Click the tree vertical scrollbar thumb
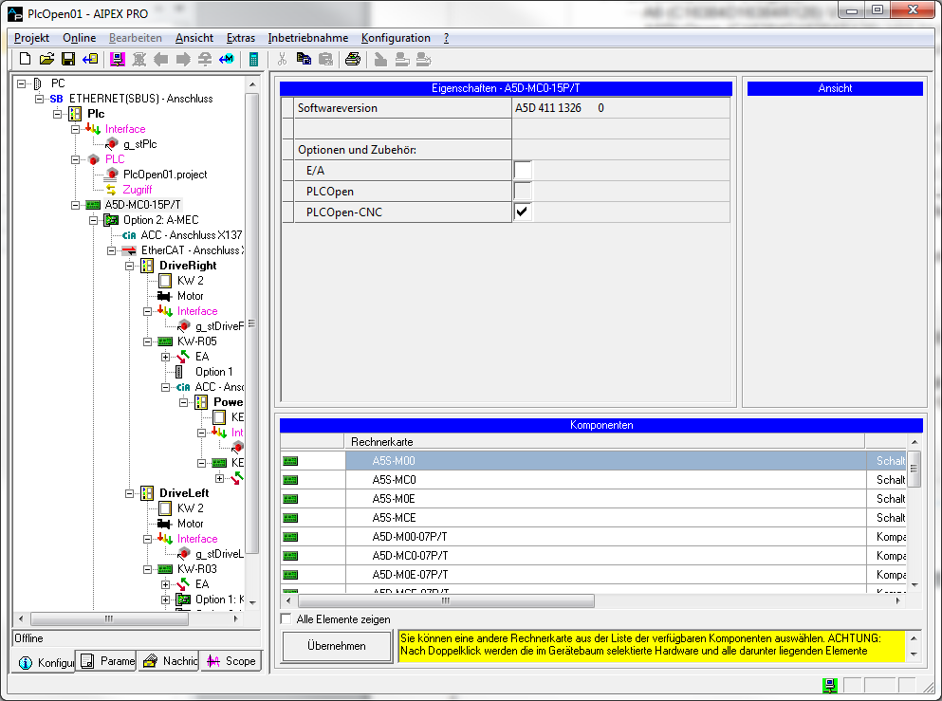The width and height of the screenshot is (942, 701). (x=252, y=323)
